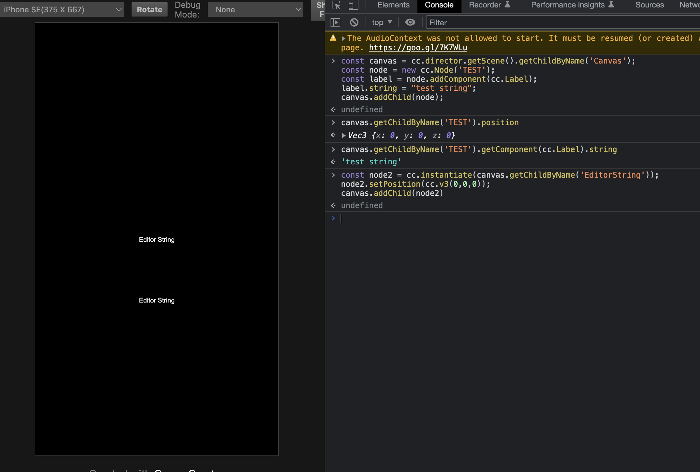The image size is (700, 472).
Task: Switch to the Sources tab
Action: 649,5
